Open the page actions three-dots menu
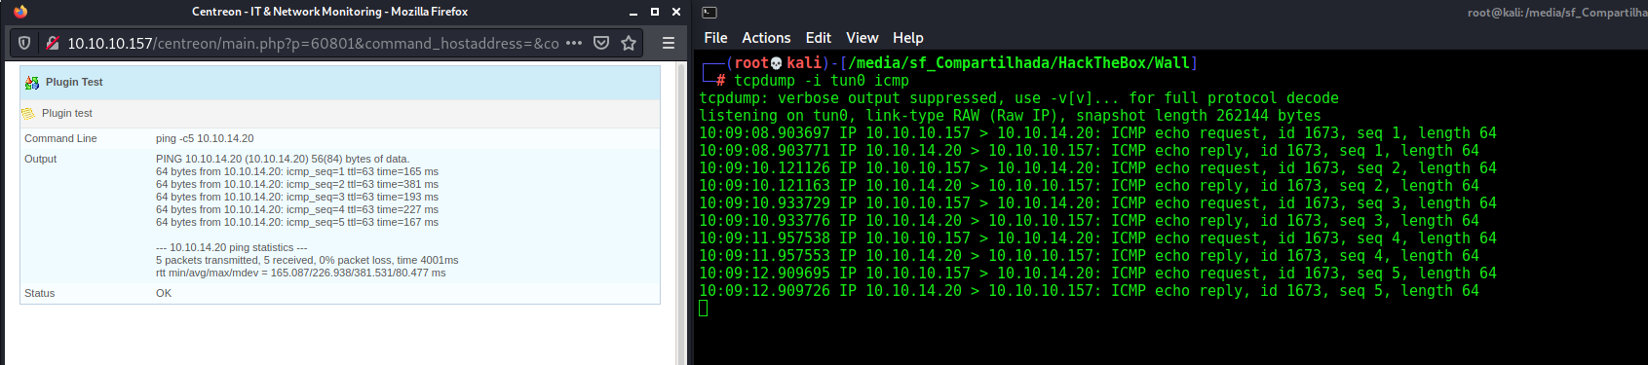The image size is (1648, 365). 574,43
